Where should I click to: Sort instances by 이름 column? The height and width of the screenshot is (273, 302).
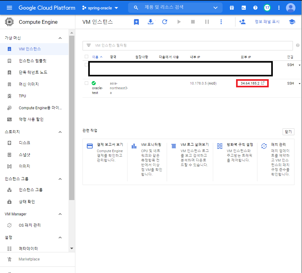(x=97, y=57)
